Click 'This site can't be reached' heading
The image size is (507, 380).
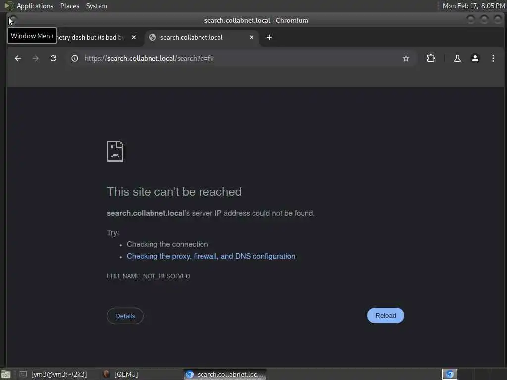[174, 192]
